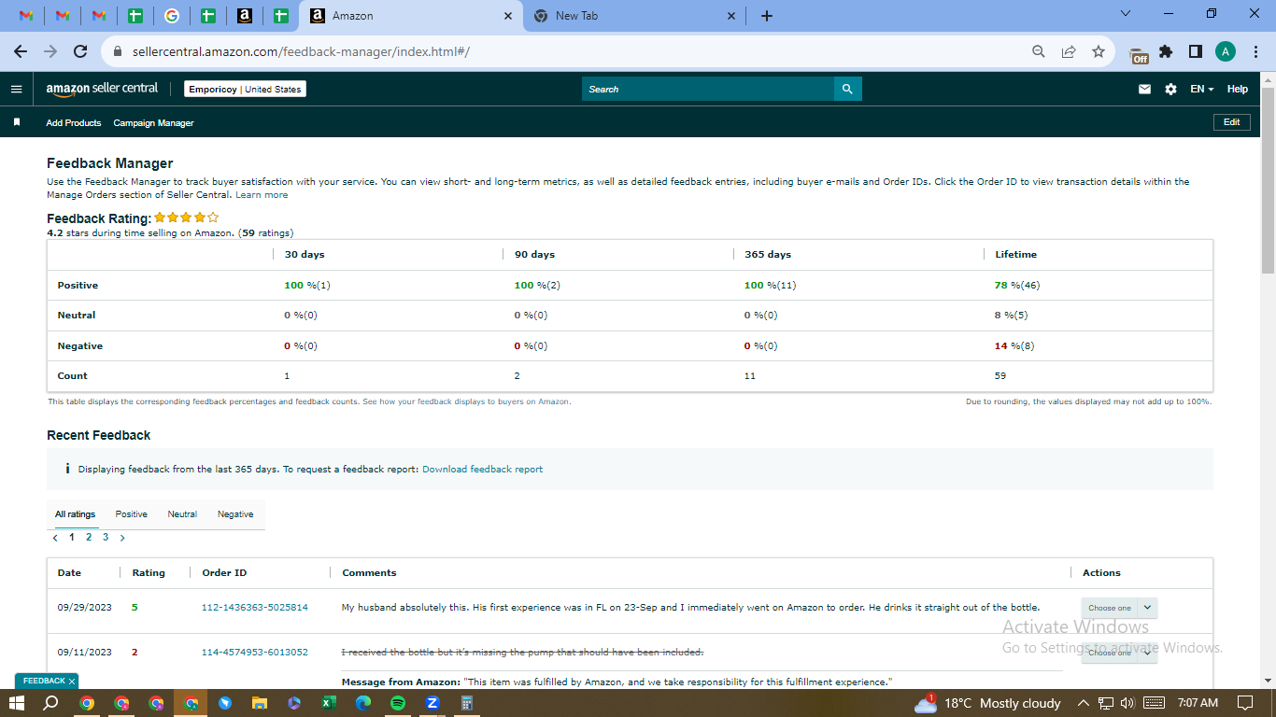The height and width of the screenshot is (717, 1276).
Task: Click the lock icon in the address bar
Action: tap(118, 52)
